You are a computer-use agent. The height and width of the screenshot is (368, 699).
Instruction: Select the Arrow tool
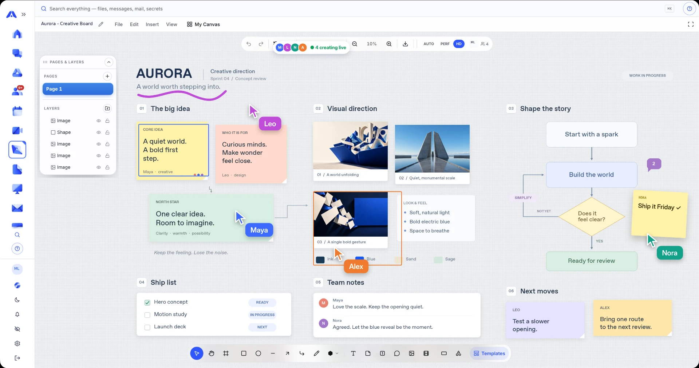(x=288, y=353)
